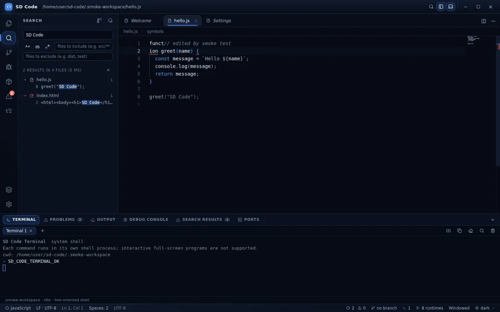The height and width of the screenshot is (312, 500).
Task: Click the SD Code app logo icon
Action: pos(8,7)
